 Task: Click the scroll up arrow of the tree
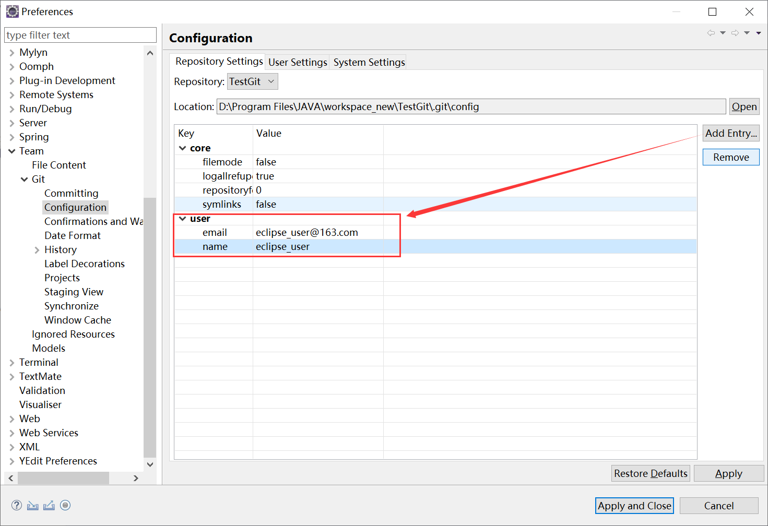[x=150, y=53]
